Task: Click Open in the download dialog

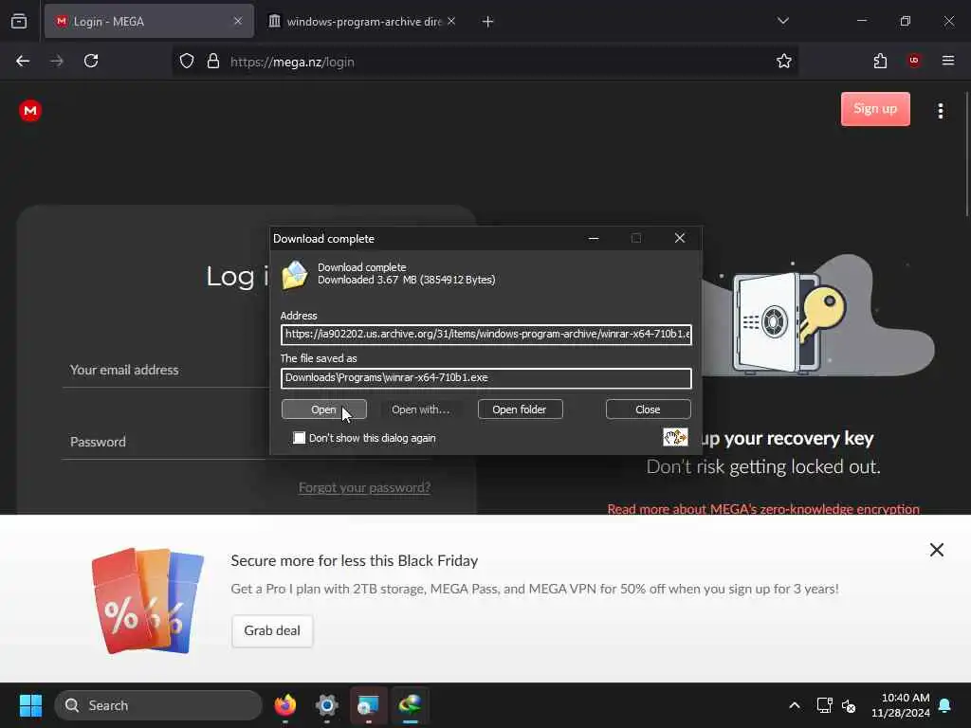Action: (x=324, y=409)
